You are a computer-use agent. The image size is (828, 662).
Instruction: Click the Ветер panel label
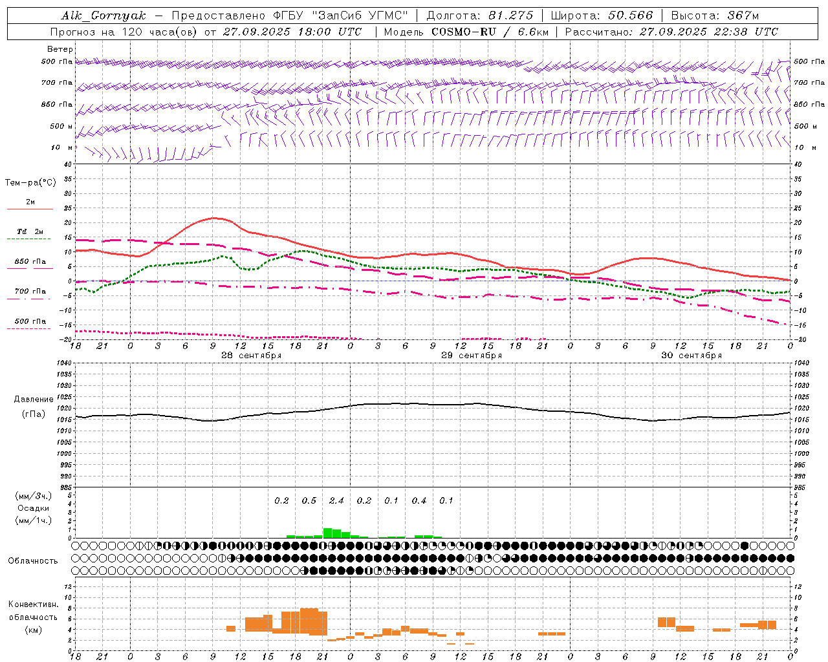pos(60,49)
